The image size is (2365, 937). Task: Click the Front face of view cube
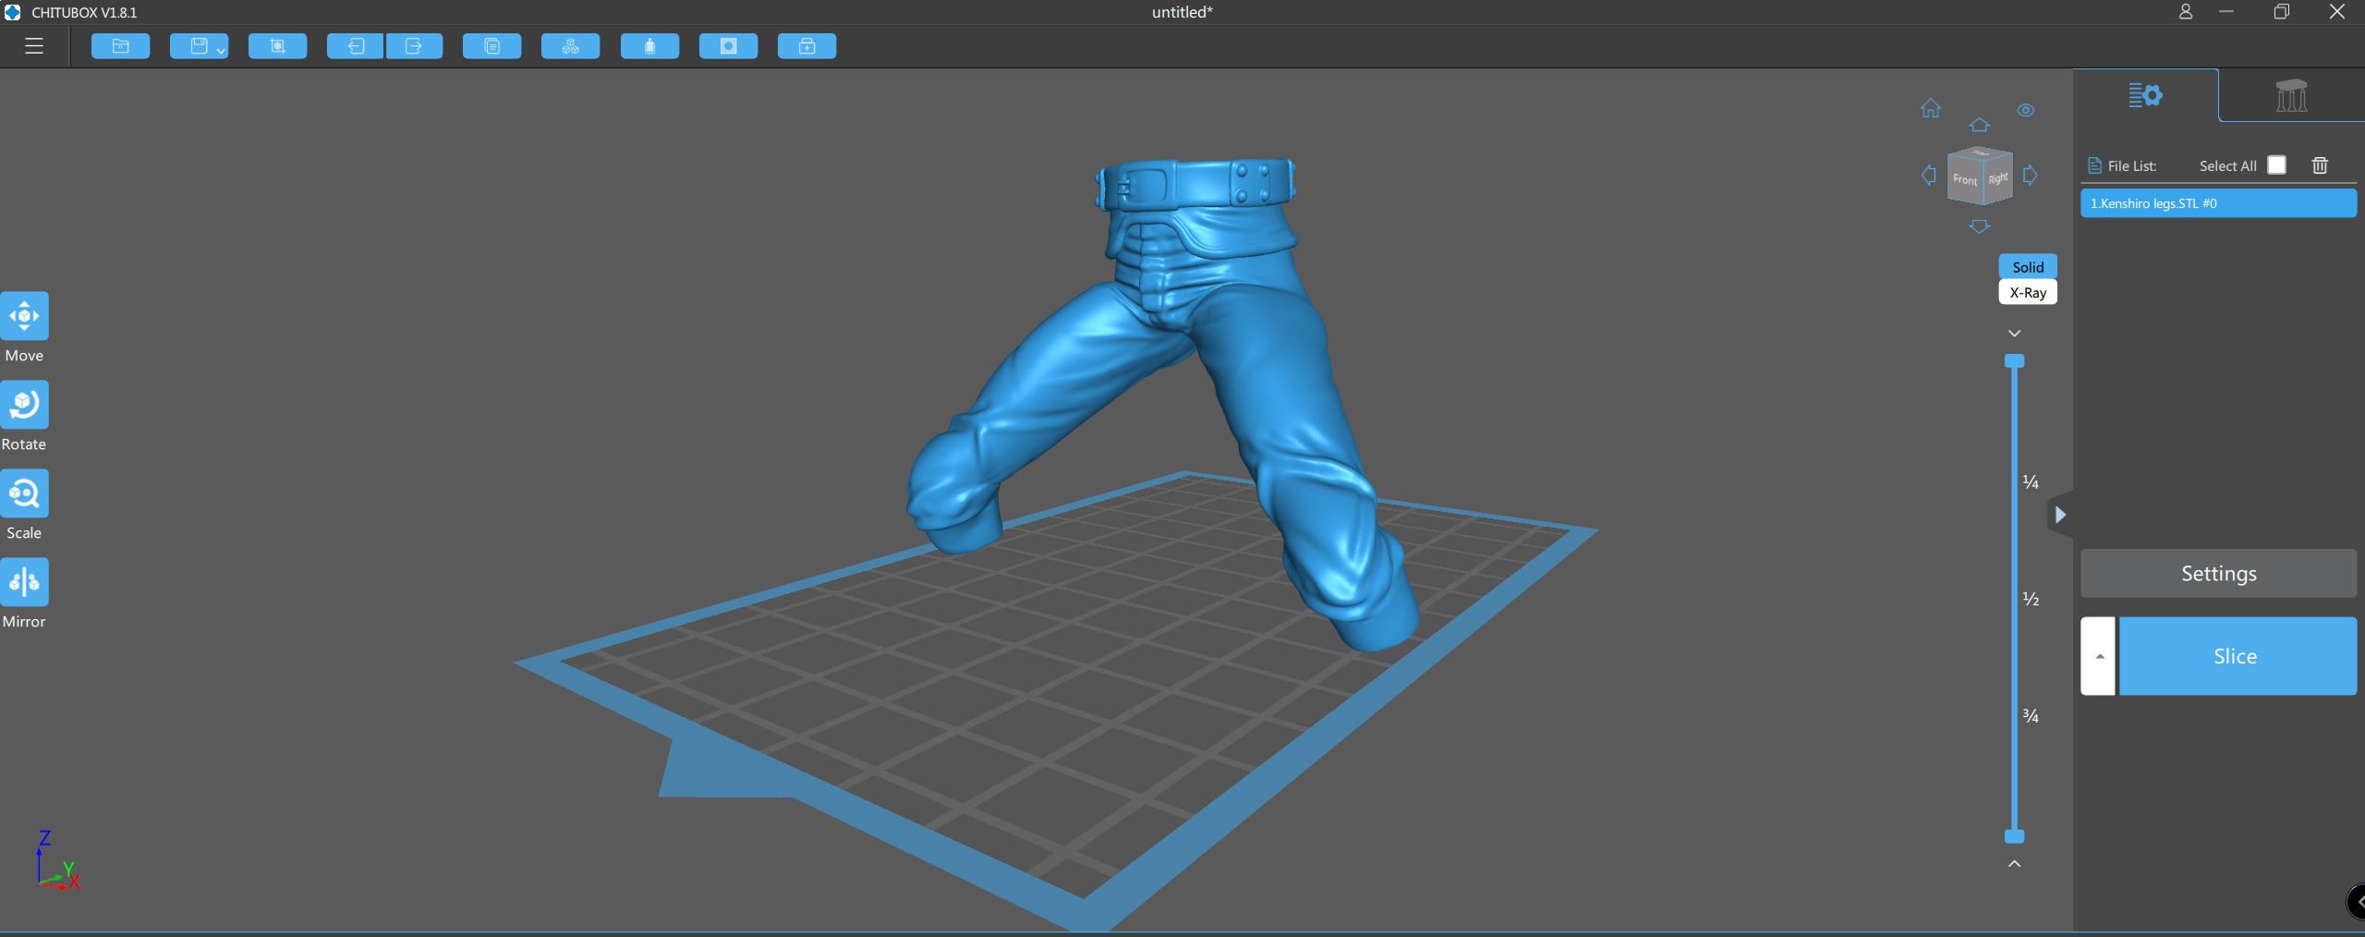(1965, 179)
